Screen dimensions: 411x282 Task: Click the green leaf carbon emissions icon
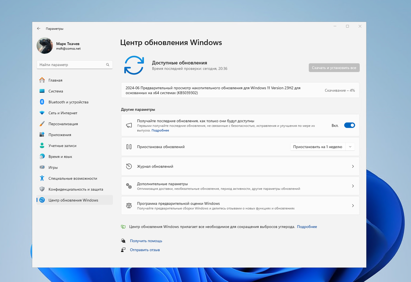pyautogui.click(x=123, y=227)
